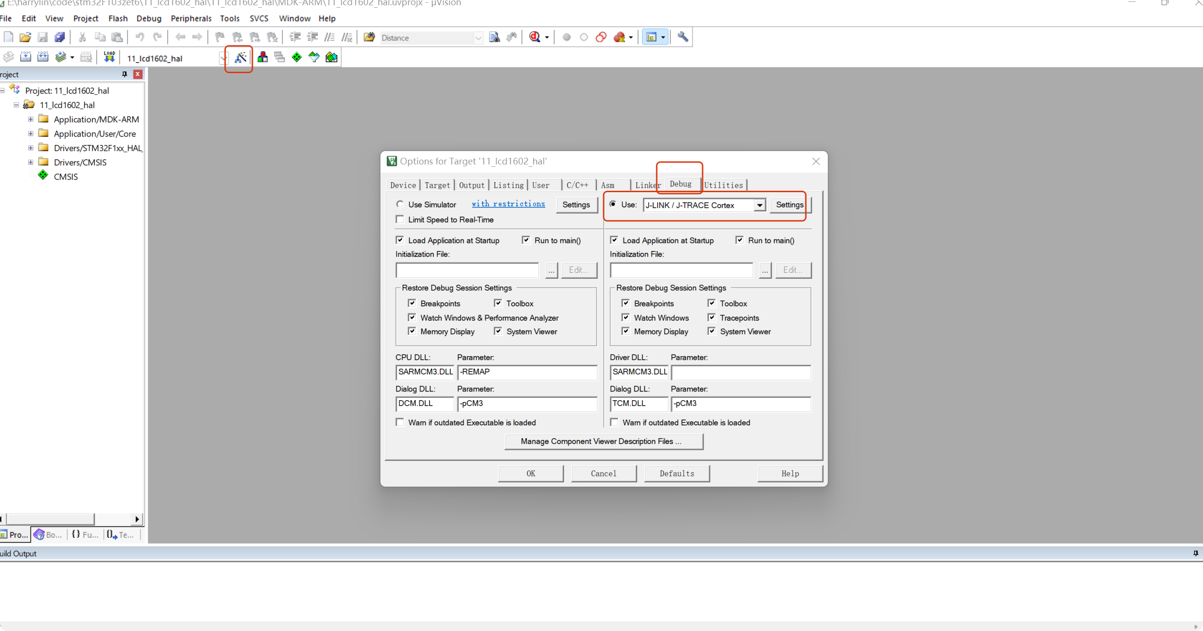Click the LOAD download to flash icon
Image resolution: width=1203 pixels, height=631 pixels.
tap(109, 57)
